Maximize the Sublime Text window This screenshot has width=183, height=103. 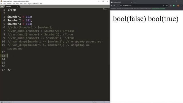pyautogui.click(x=103, y=1)
